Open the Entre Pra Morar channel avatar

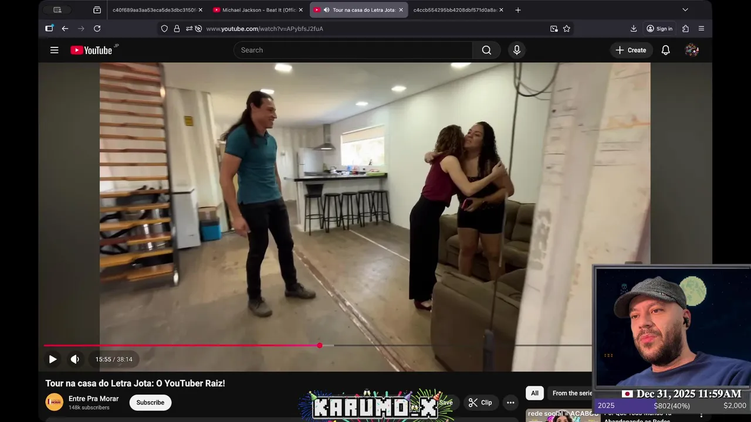[x=55, y=402]
